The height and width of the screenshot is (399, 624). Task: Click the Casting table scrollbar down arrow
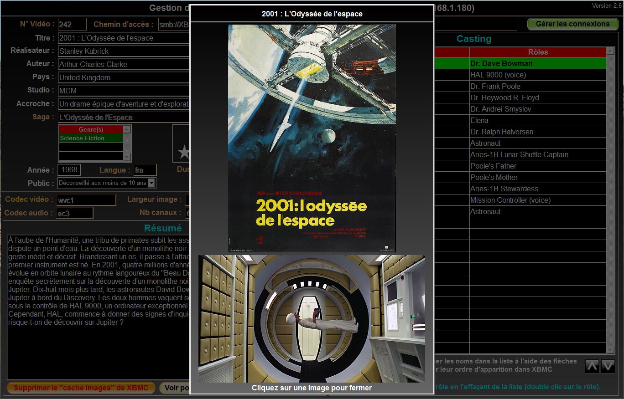pos(611,350)
